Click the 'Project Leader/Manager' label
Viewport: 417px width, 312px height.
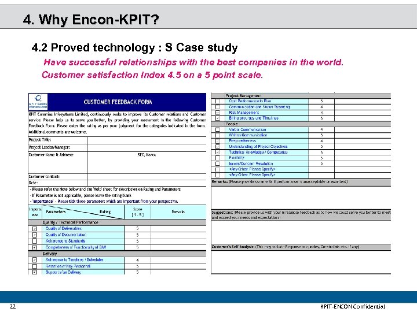tap(49, 147)
